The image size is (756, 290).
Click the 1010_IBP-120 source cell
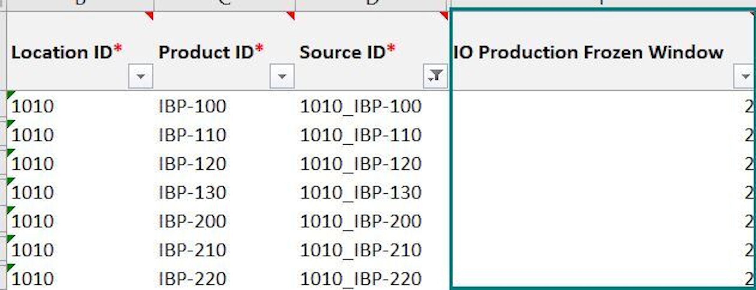tap(360, 163)
